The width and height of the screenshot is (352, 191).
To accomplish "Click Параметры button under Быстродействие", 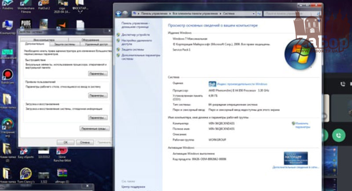I will click(x=97, y=74).
